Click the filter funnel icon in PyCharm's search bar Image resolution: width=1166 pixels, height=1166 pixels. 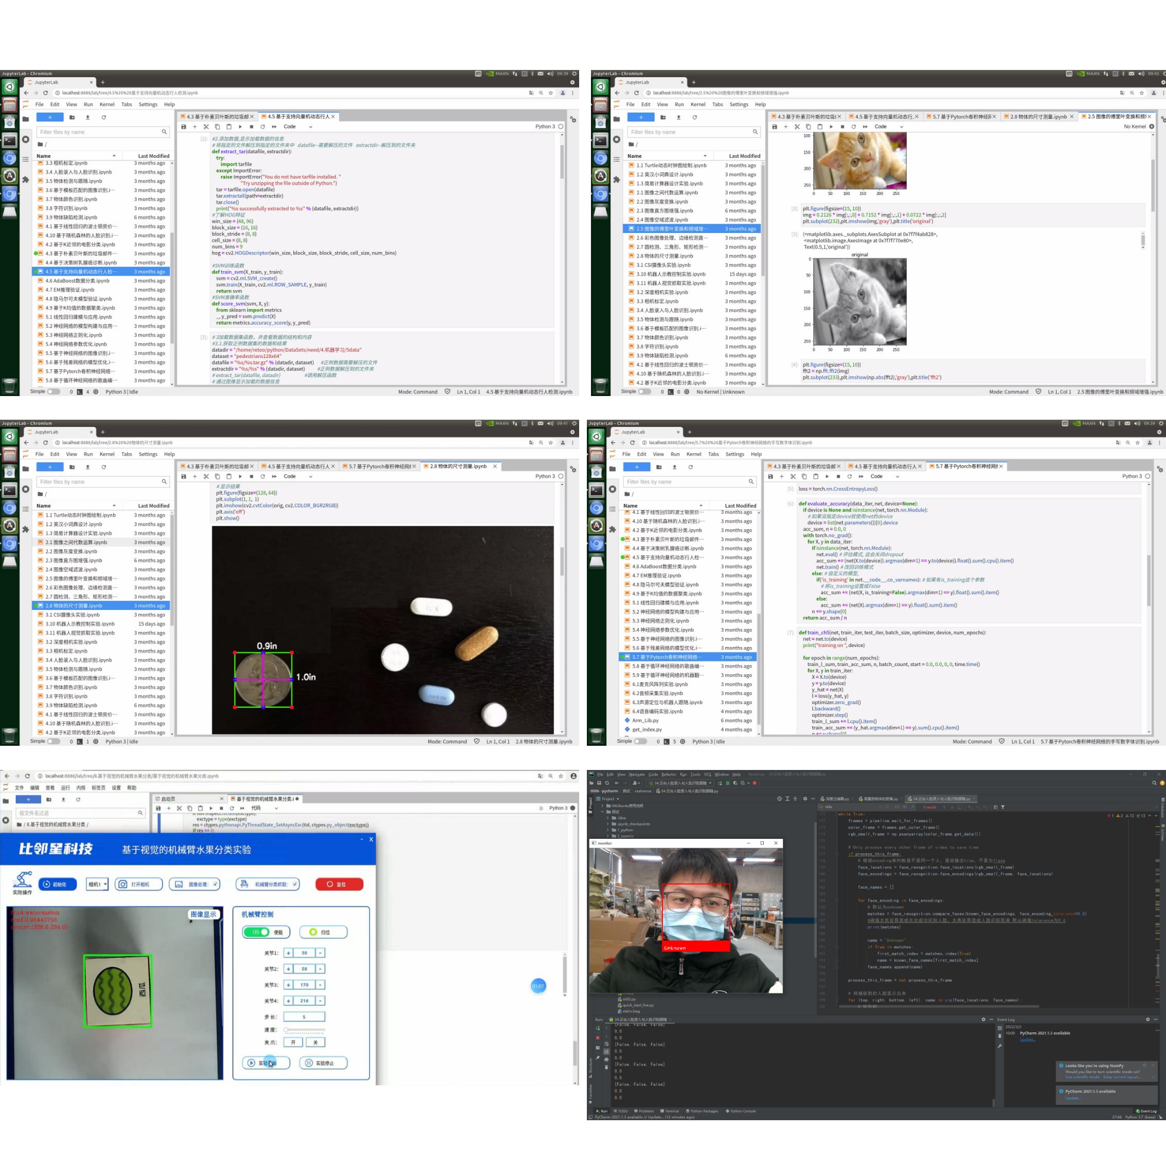pyautogui.click(x=1003, y=808)
